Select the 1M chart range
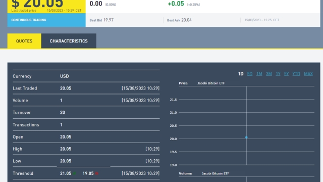The height and width of the screenshot is (182, 323). pos(259,74)
